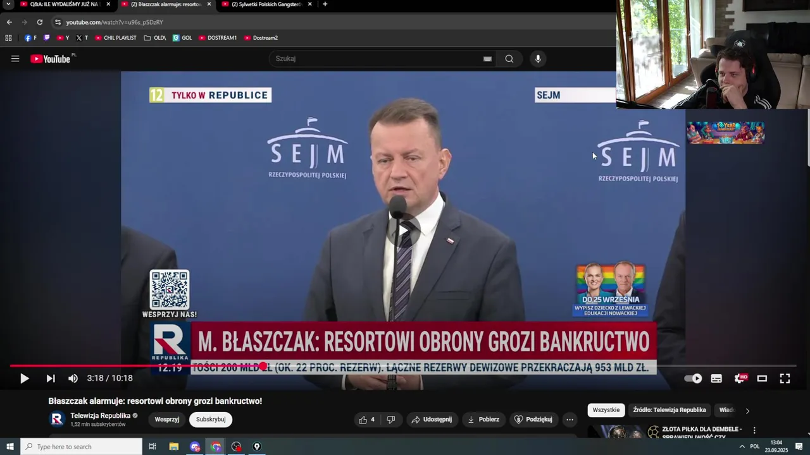Turn on subtitles with the captions icon

(x=716, y=379)
